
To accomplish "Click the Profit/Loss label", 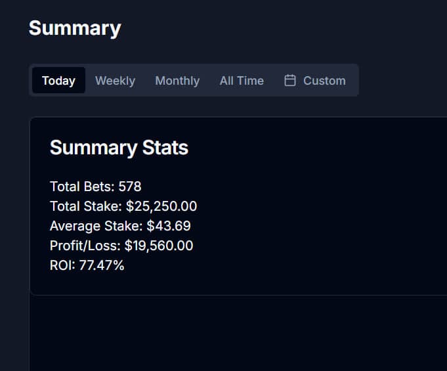I will coord(85,246).
